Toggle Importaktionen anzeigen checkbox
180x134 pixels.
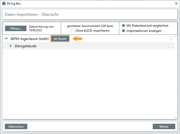(123, 31)
